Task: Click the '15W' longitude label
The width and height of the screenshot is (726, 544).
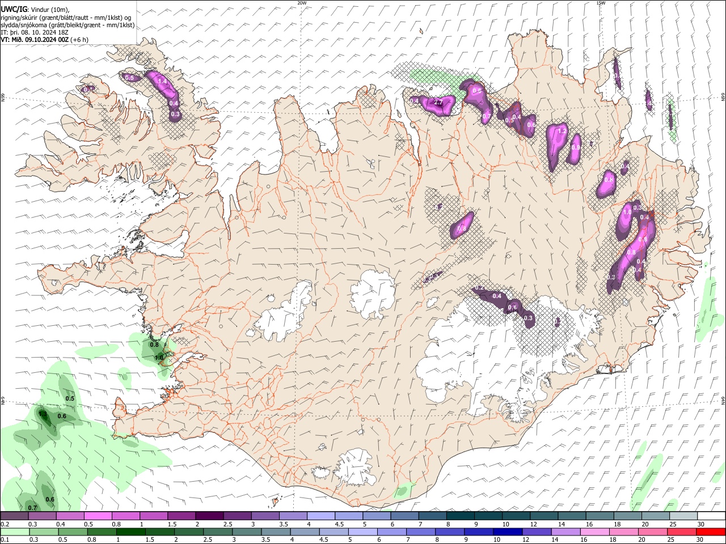Action: click(601, 3)
